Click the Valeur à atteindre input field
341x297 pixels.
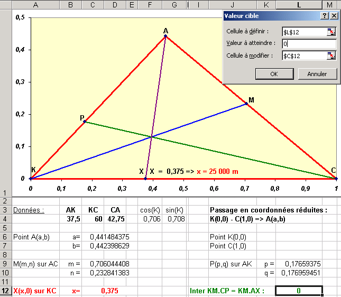tap(308, 44)
